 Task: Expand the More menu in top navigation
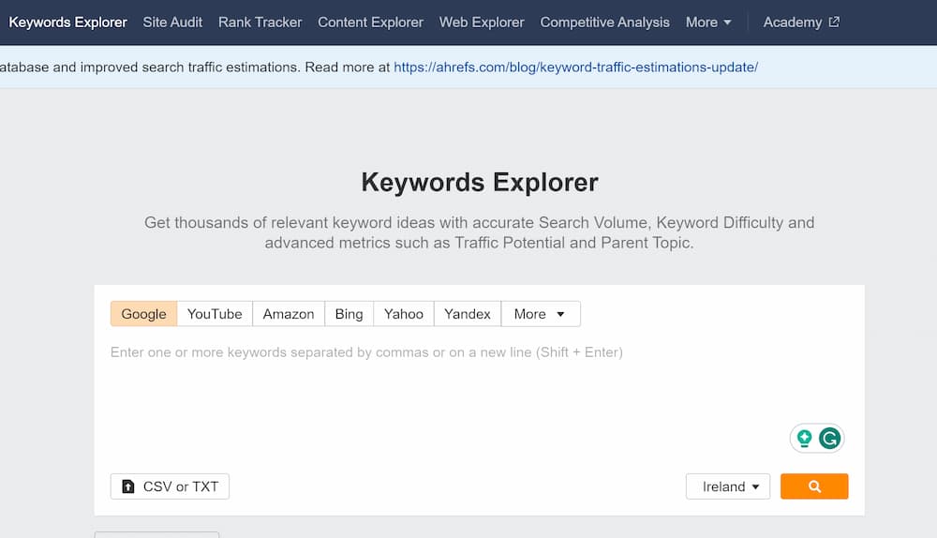[708, 22]
